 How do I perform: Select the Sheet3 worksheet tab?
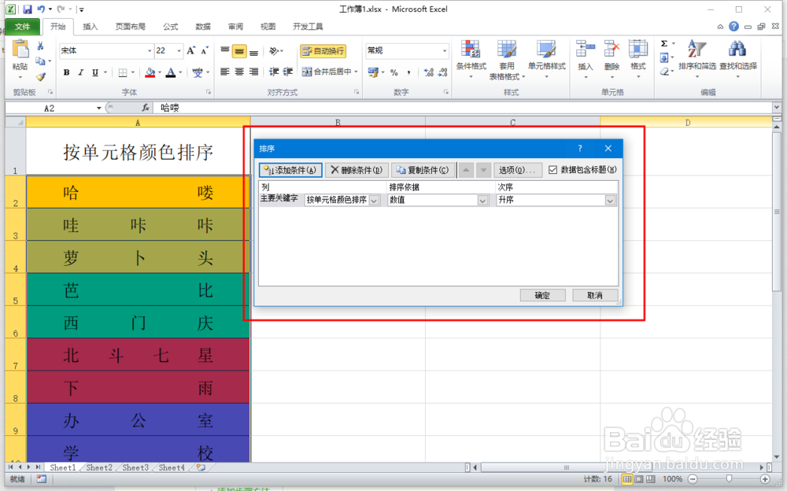(x=135, y=467)
